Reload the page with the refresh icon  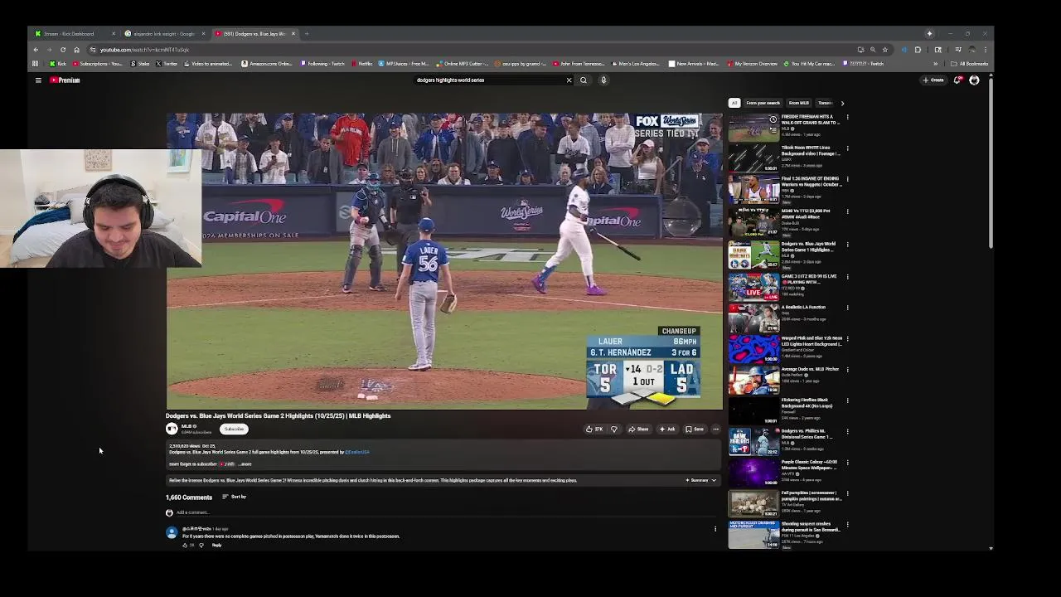[63, 50]
